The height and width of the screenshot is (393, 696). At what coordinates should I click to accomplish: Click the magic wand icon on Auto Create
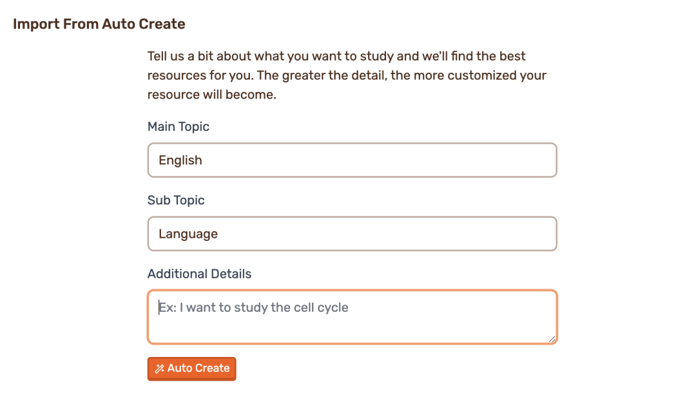tap(159, 369)
